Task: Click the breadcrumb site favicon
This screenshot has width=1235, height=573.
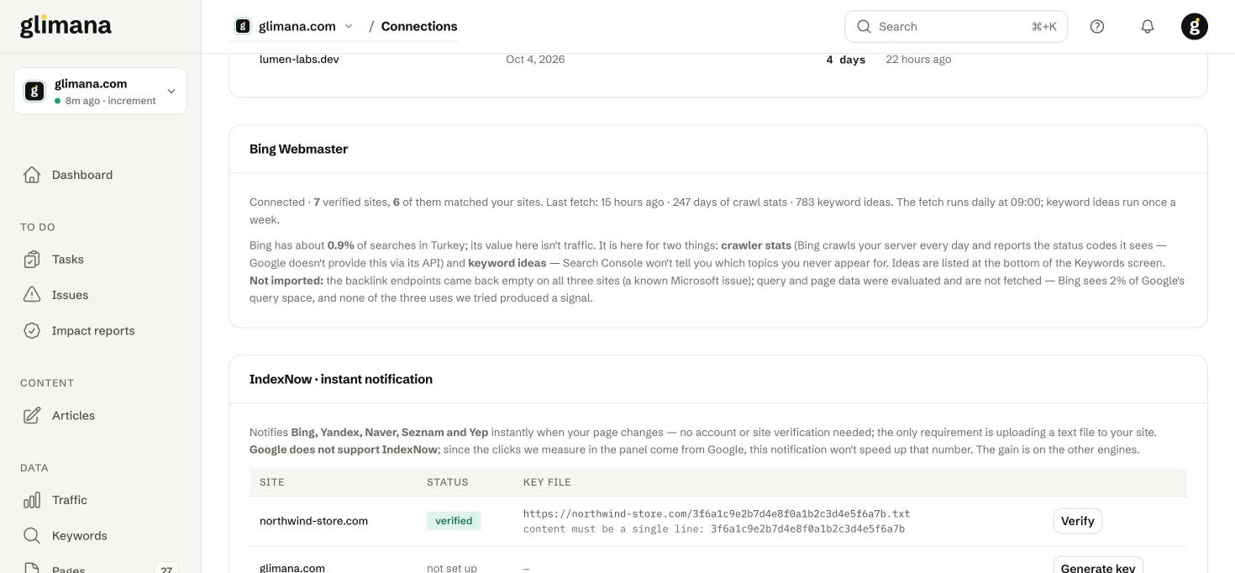Action: [x=243, y=26]
